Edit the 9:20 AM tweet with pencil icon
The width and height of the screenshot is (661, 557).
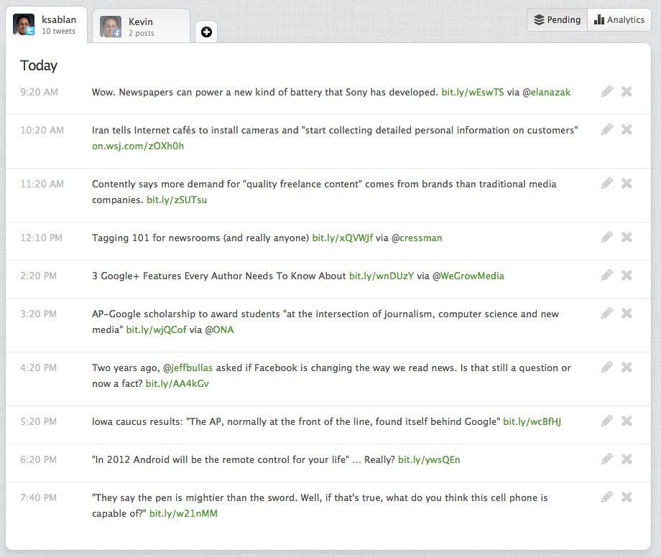point(606,91)
